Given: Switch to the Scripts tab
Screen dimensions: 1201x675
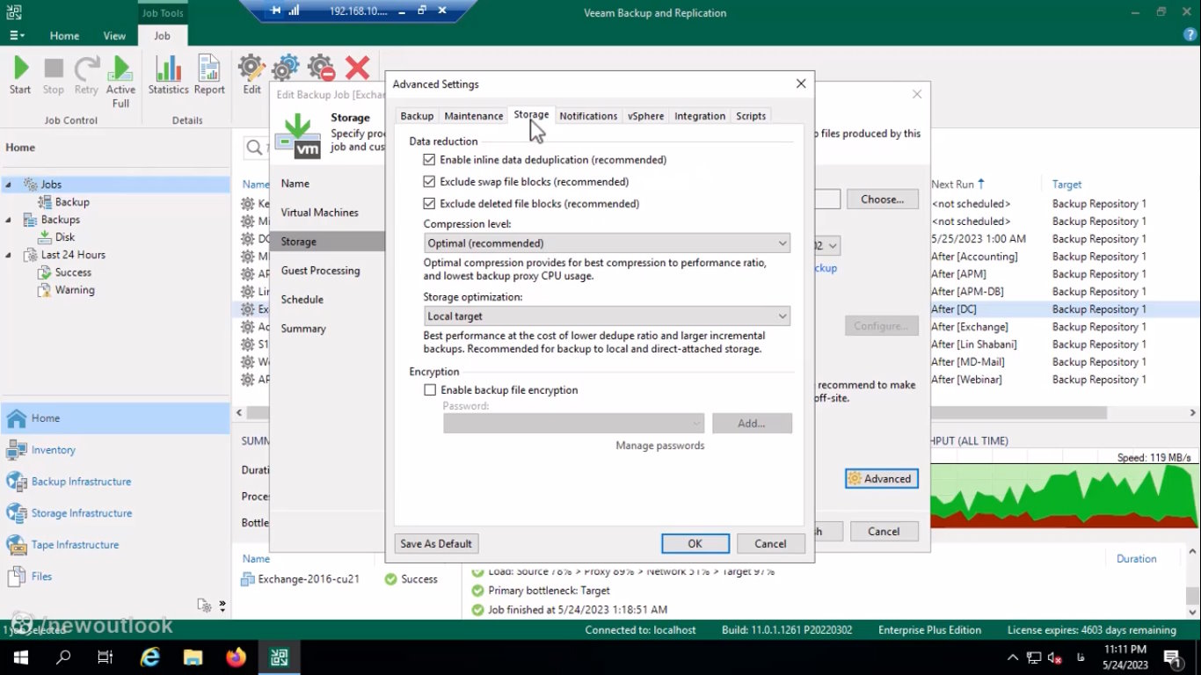Looking at the screenshot, I should point(751,116).
